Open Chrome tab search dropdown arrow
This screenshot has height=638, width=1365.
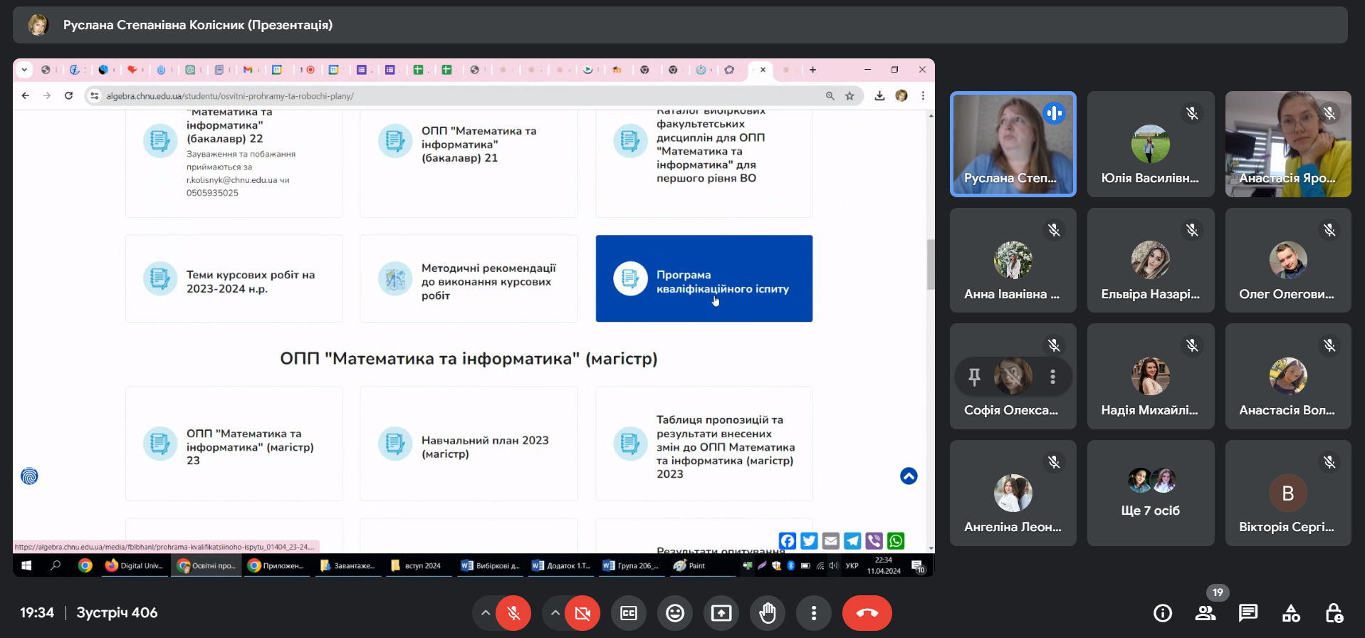24,70
